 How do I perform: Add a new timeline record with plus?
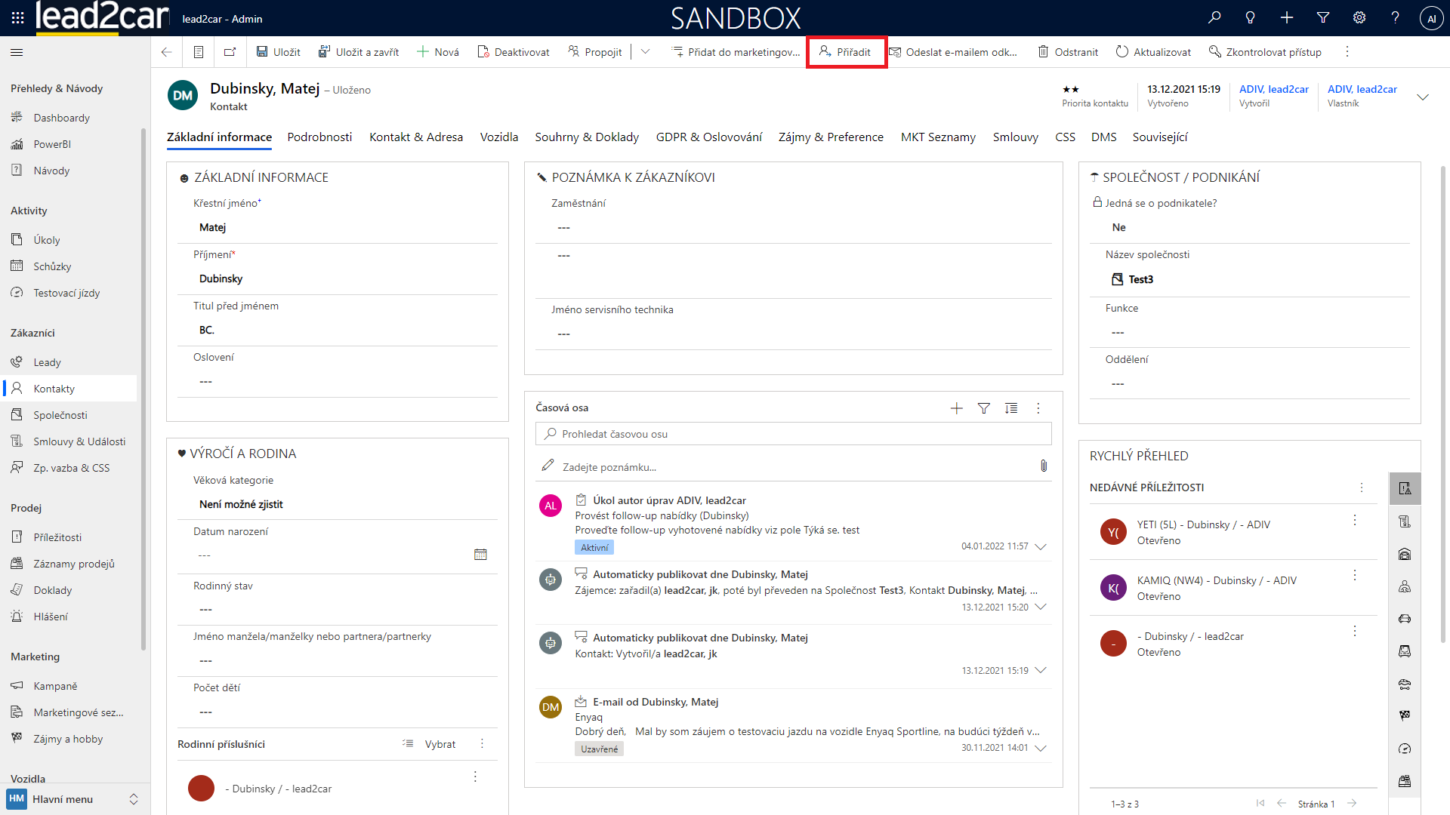click(x=956, y=408)
